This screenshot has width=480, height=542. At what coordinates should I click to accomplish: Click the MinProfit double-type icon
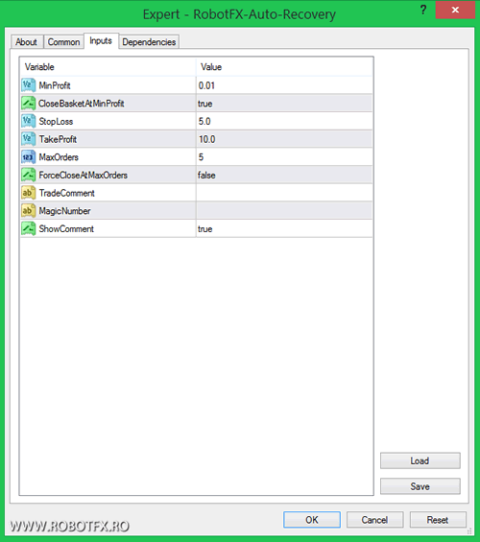click(x=29, y=85)
